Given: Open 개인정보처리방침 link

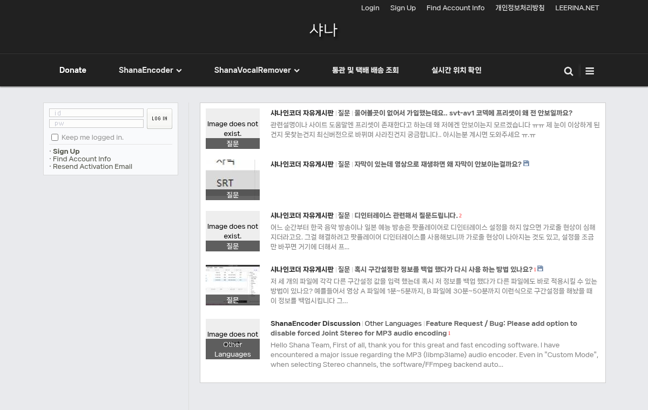Looking at the screenshot, I should pos(520,8).
